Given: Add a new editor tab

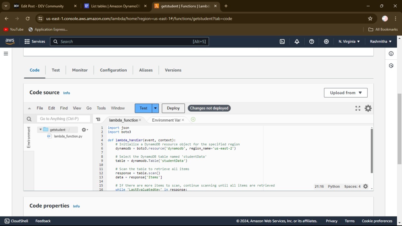Looking at the screenshot, I should coord(193,119).
